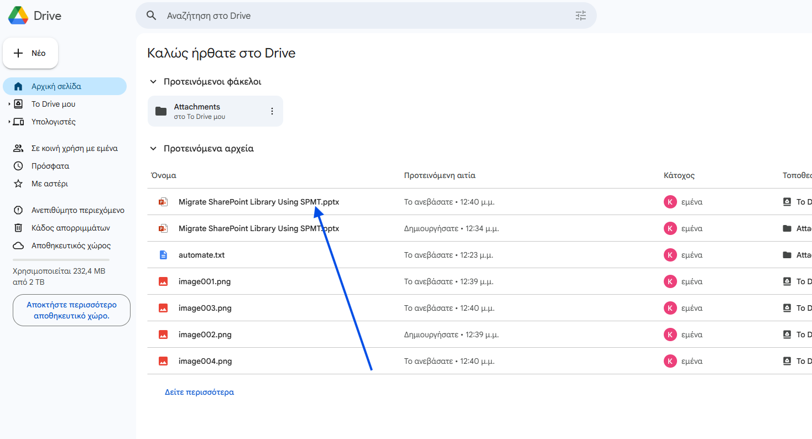The image size is (812, 439).
Task: Click the New button
Action: pos(31,53)
